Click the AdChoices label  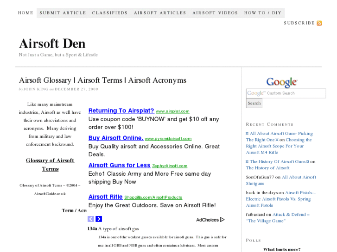[207, 220]
